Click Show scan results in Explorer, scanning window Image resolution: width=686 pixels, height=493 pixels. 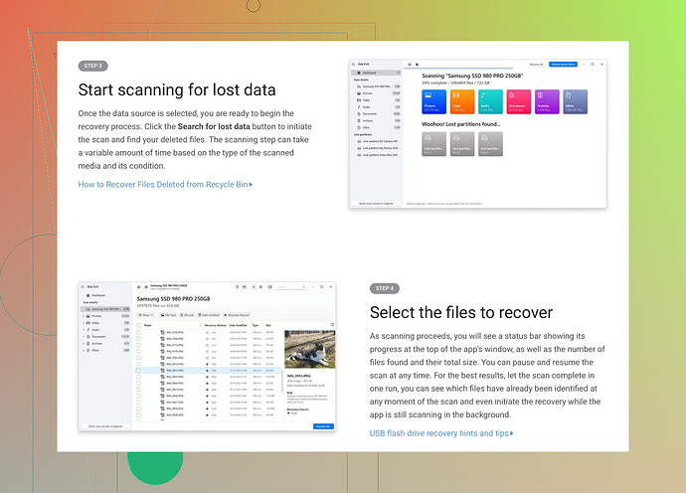[x=376, y=204]
